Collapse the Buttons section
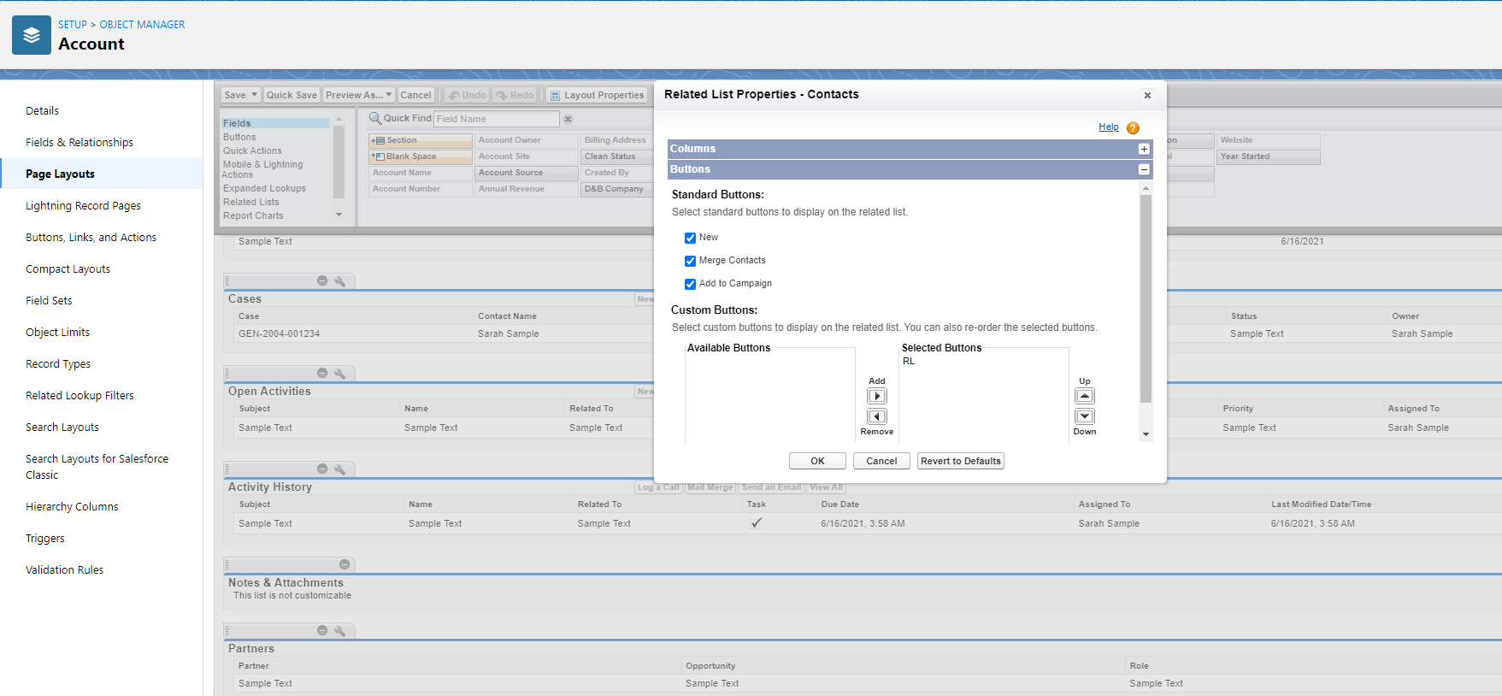Viewport: 1502px width, 696px height. [1144, 169]
